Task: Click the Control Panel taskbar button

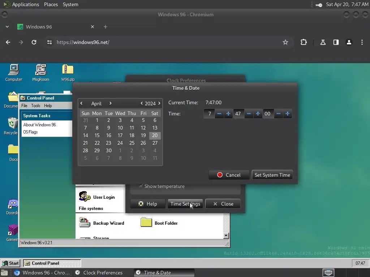Action: pos(52,263)
